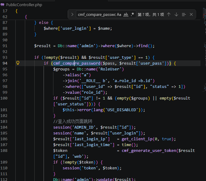Toggle Match Case option in find widget
This screenshot has height=181, width=206.
(119, 14)
